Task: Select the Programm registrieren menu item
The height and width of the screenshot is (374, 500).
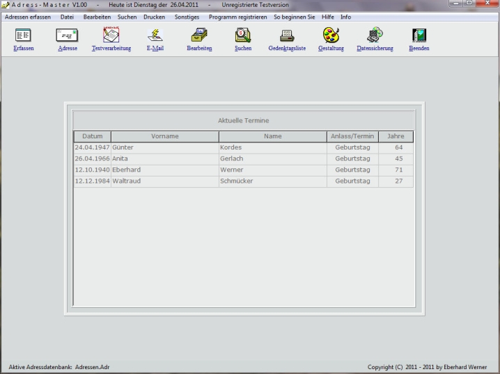Action: point(237,17)
